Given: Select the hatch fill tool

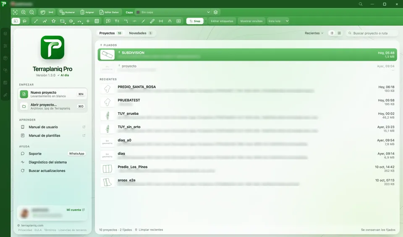Looking at the screenshot, I should click(97, 21).
